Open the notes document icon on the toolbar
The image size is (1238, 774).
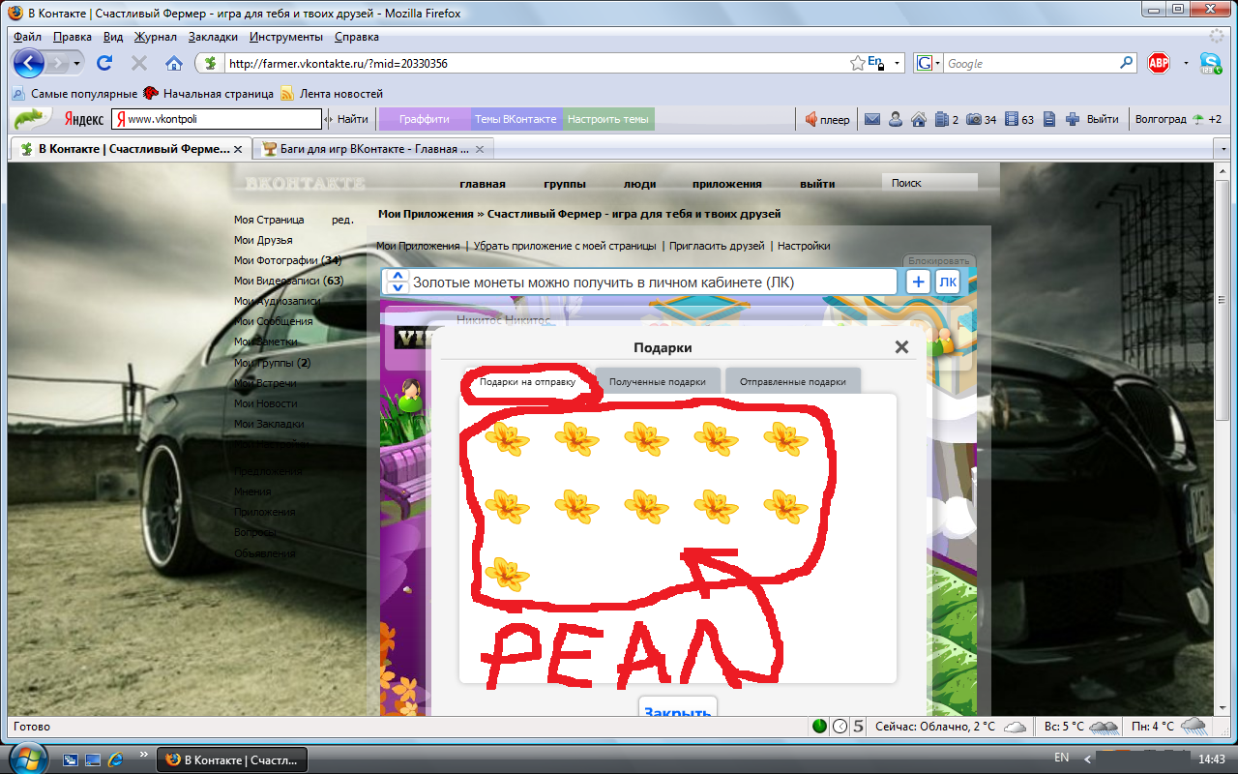pos(1049,120)
